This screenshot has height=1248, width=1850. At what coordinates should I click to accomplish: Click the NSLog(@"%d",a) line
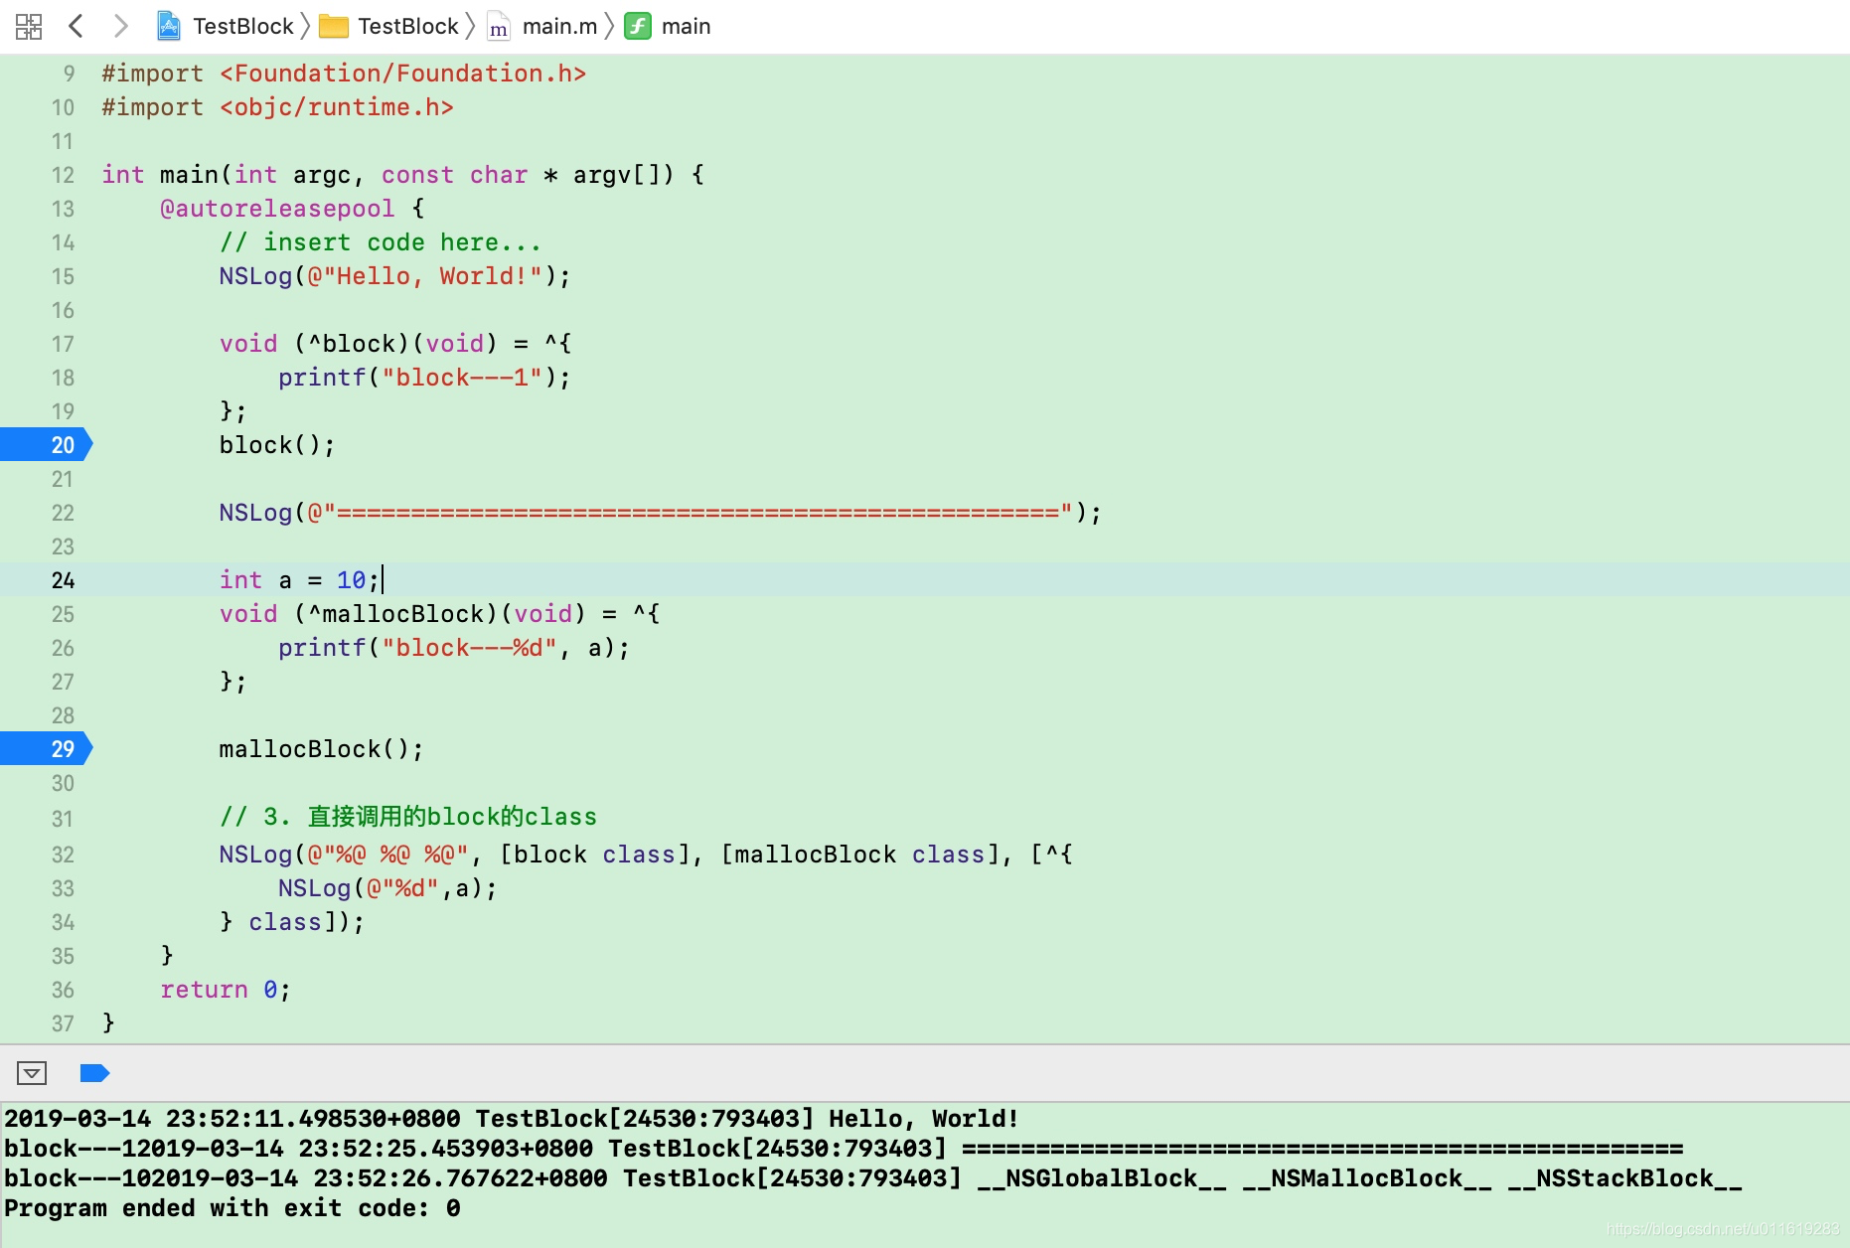coord(387,888)
